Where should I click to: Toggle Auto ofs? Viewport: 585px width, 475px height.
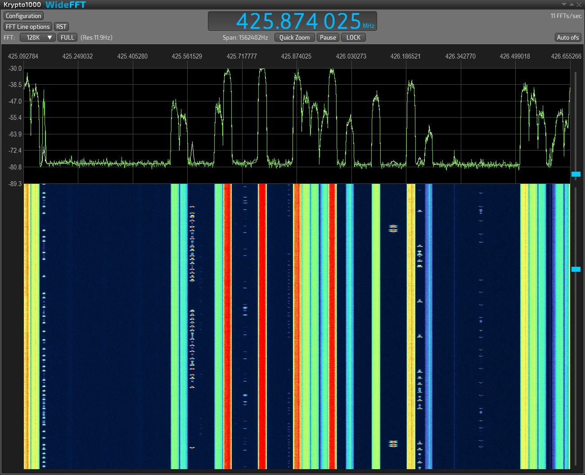(x=567, y=37)
